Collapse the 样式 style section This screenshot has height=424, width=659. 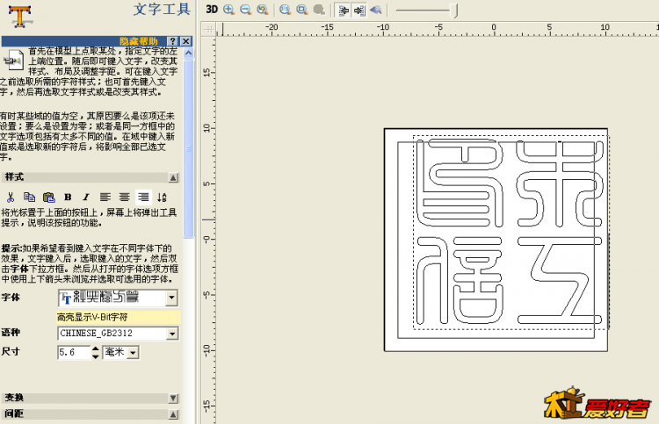point(173,177)
